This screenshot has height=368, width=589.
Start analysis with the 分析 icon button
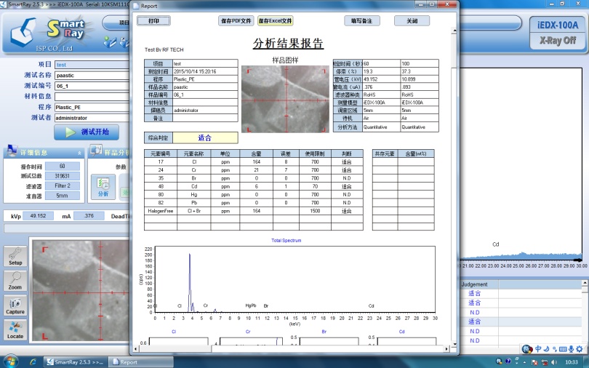pyautogui.click(x=103, y=187)
